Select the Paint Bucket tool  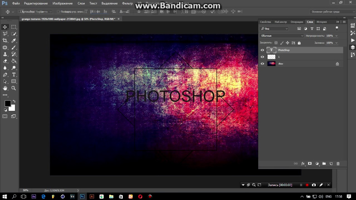(x=14, y=61)
